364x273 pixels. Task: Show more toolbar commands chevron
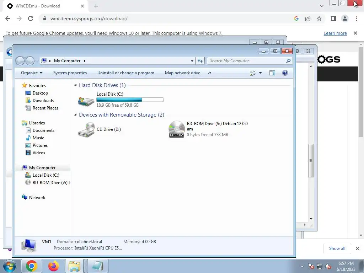[210, 73]
